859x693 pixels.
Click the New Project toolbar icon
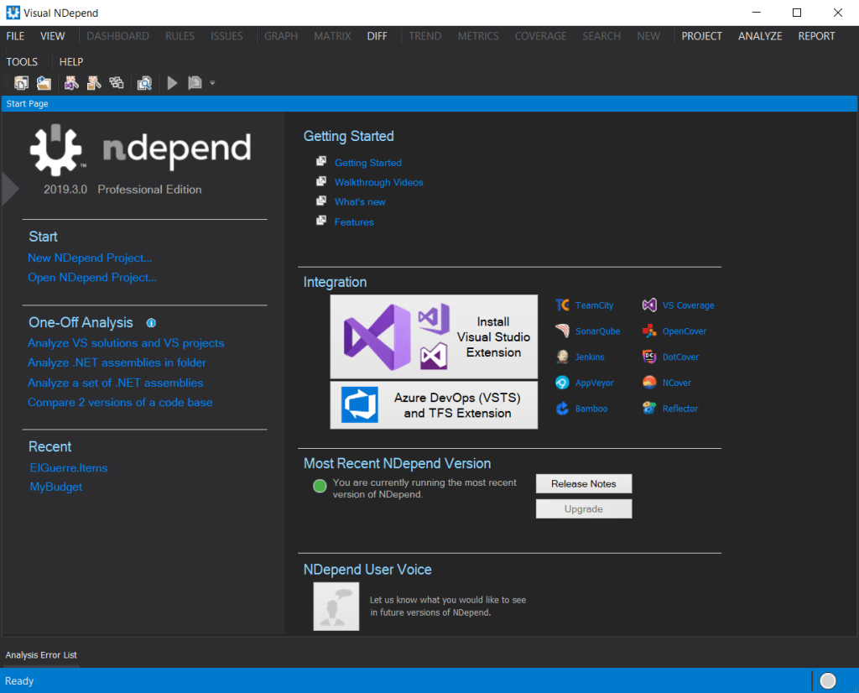[x=21, y=83]
